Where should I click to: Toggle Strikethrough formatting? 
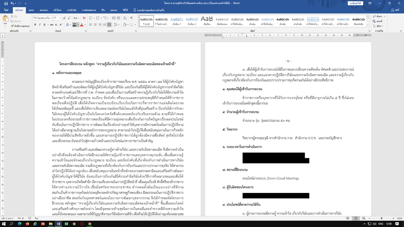[x=51, y=25]
